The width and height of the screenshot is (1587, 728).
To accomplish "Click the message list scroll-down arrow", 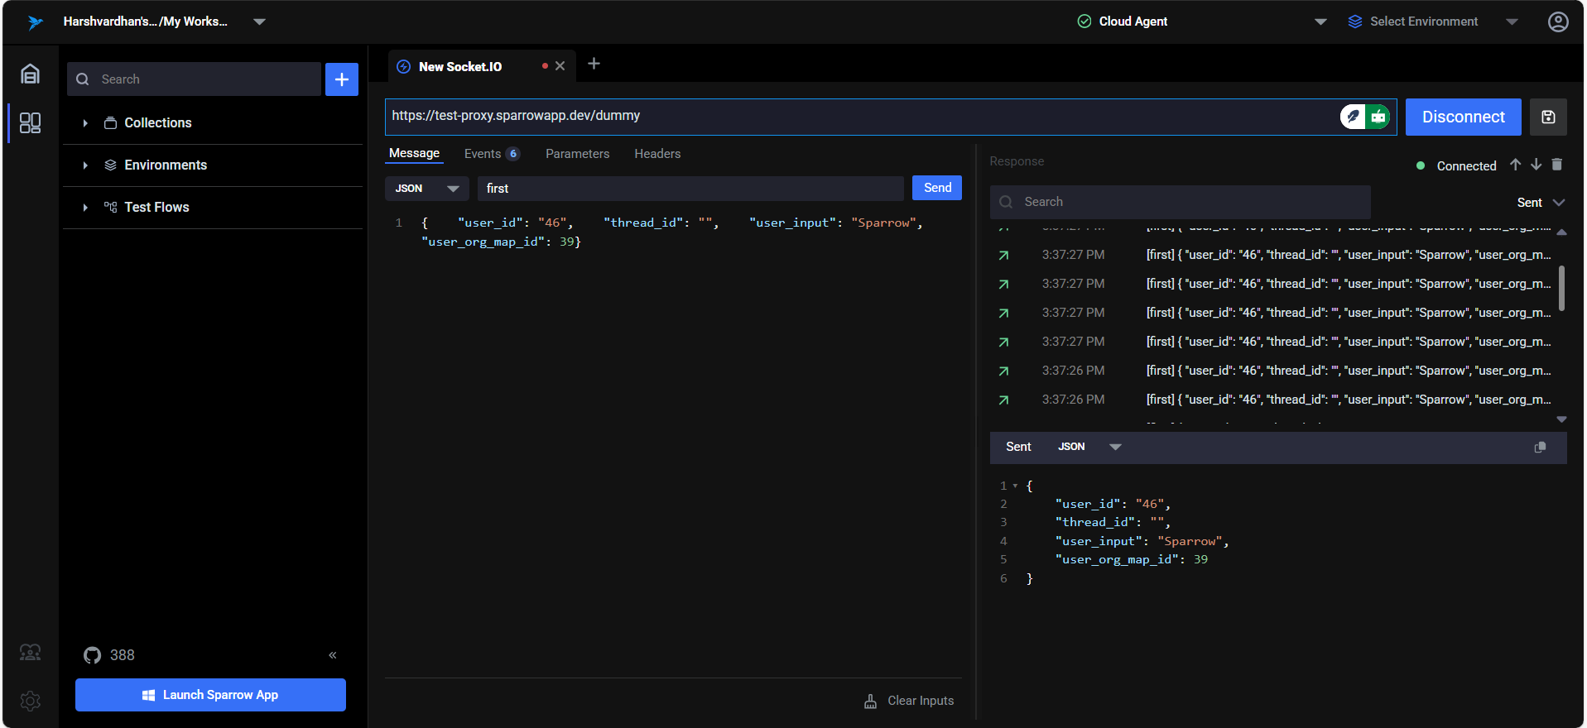I will (1561, 419).
